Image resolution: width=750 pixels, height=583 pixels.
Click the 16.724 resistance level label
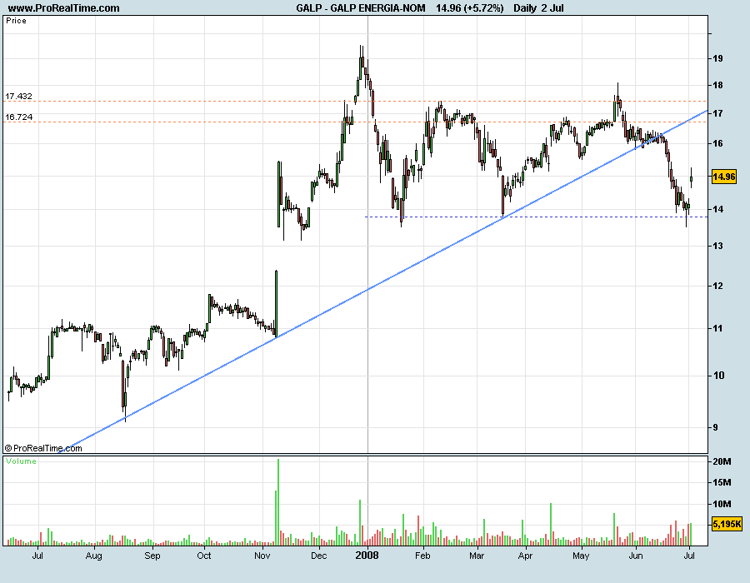pyautogui.click(x=18, y=117)
